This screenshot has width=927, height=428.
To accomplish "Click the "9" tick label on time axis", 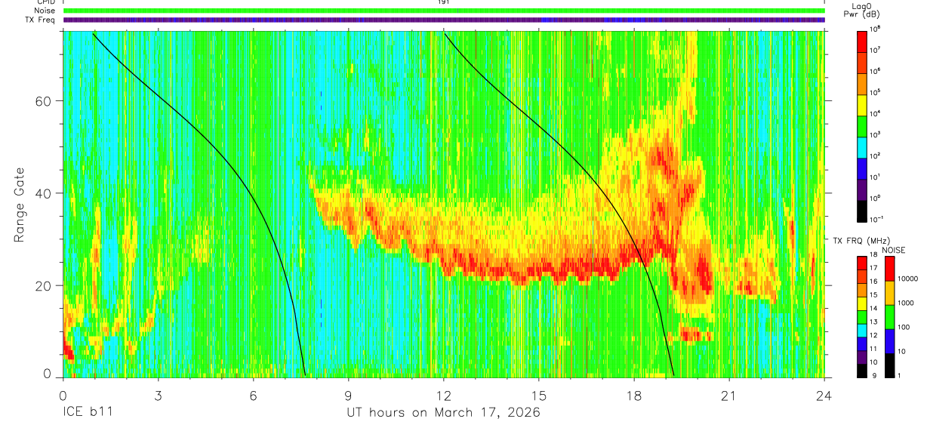I will 348,396.
